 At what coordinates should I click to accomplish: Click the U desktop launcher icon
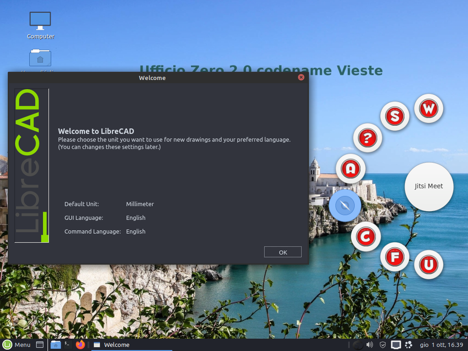pyautogui.click(x=428, y=264)
